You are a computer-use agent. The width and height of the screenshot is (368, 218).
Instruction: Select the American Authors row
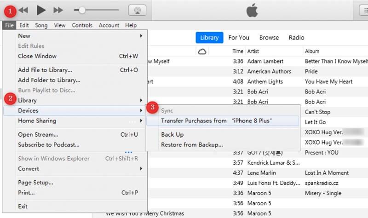258,71
